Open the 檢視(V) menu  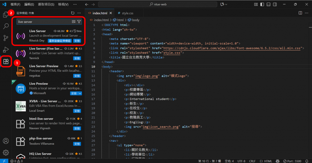tap(63, 4)
